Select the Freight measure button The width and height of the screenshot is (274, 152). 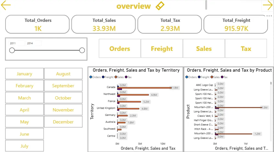162,48
